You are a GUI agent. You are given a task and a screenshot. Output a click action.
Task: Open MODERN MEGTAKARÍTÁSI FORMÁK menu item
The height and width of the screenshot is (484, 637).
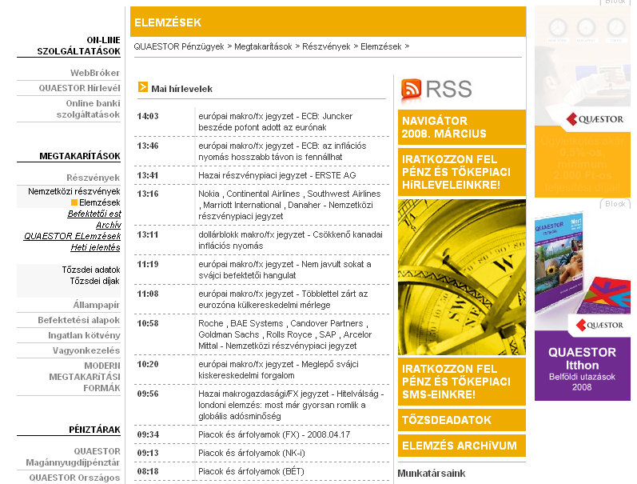[x=85, y=377]
